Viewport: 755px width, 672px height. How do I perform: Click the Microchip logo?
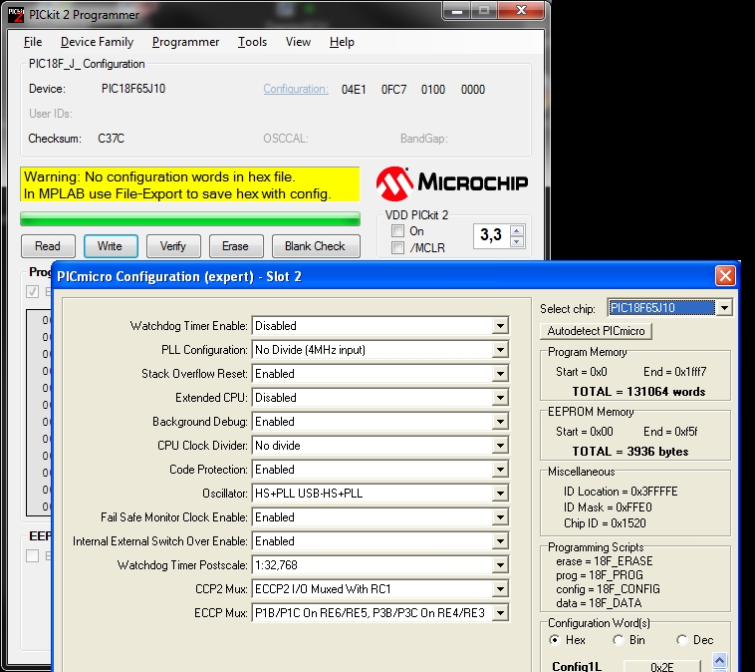click(451, 183)
